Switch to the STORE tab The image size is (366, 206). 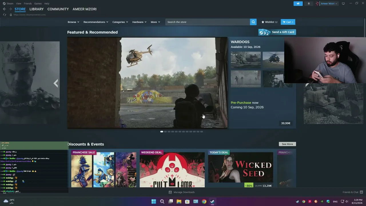(20, 9)
